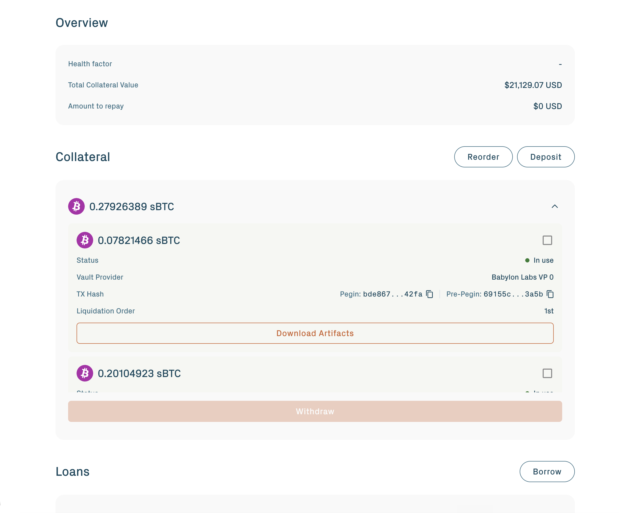625x513 pixels.
Task: Click the Liquidation Order label
Action: pos(106,311)
